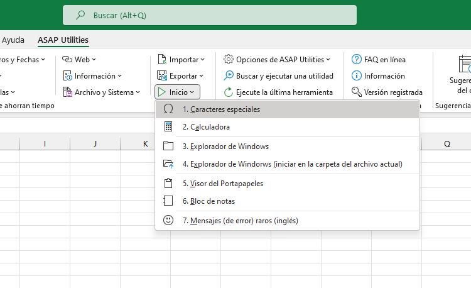
Task: Click the magnifier icon in the search box
Action: [x=80, y=15]
